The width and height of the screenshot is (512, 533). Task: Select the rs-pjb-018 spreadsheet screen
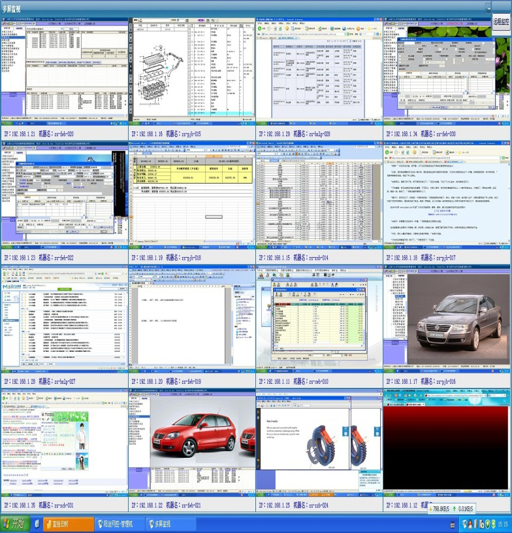(191, 196)
